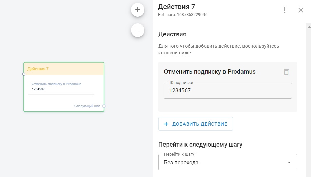Image resolution: width=311 pixels, height=177 pixels.
Task: Click the Перейти к следующему шагу heading
Action: pyautogui.click(x=200, y=145)
